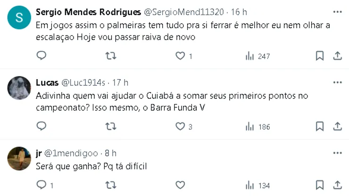349x196 pixels.
Task: Click the green S avatar
Action: pyautogui.click(x=19, y=17)
